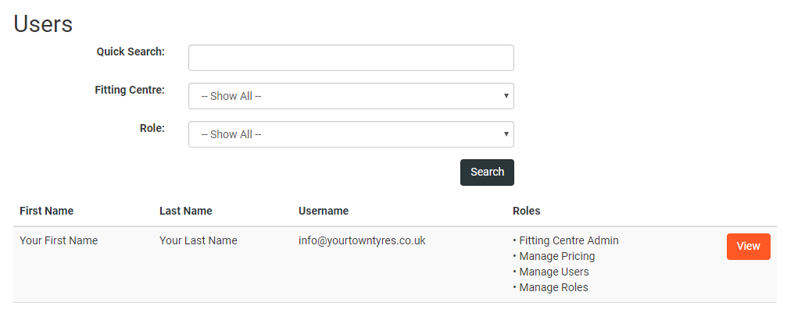This screenshot has height=313, width=787.
Task: Click the Your First Name cell
Action: tap(59, 240)
